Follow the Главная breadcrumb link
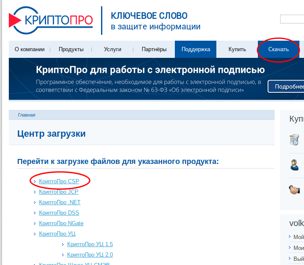 pyautogui.click(x=26, y=115)
